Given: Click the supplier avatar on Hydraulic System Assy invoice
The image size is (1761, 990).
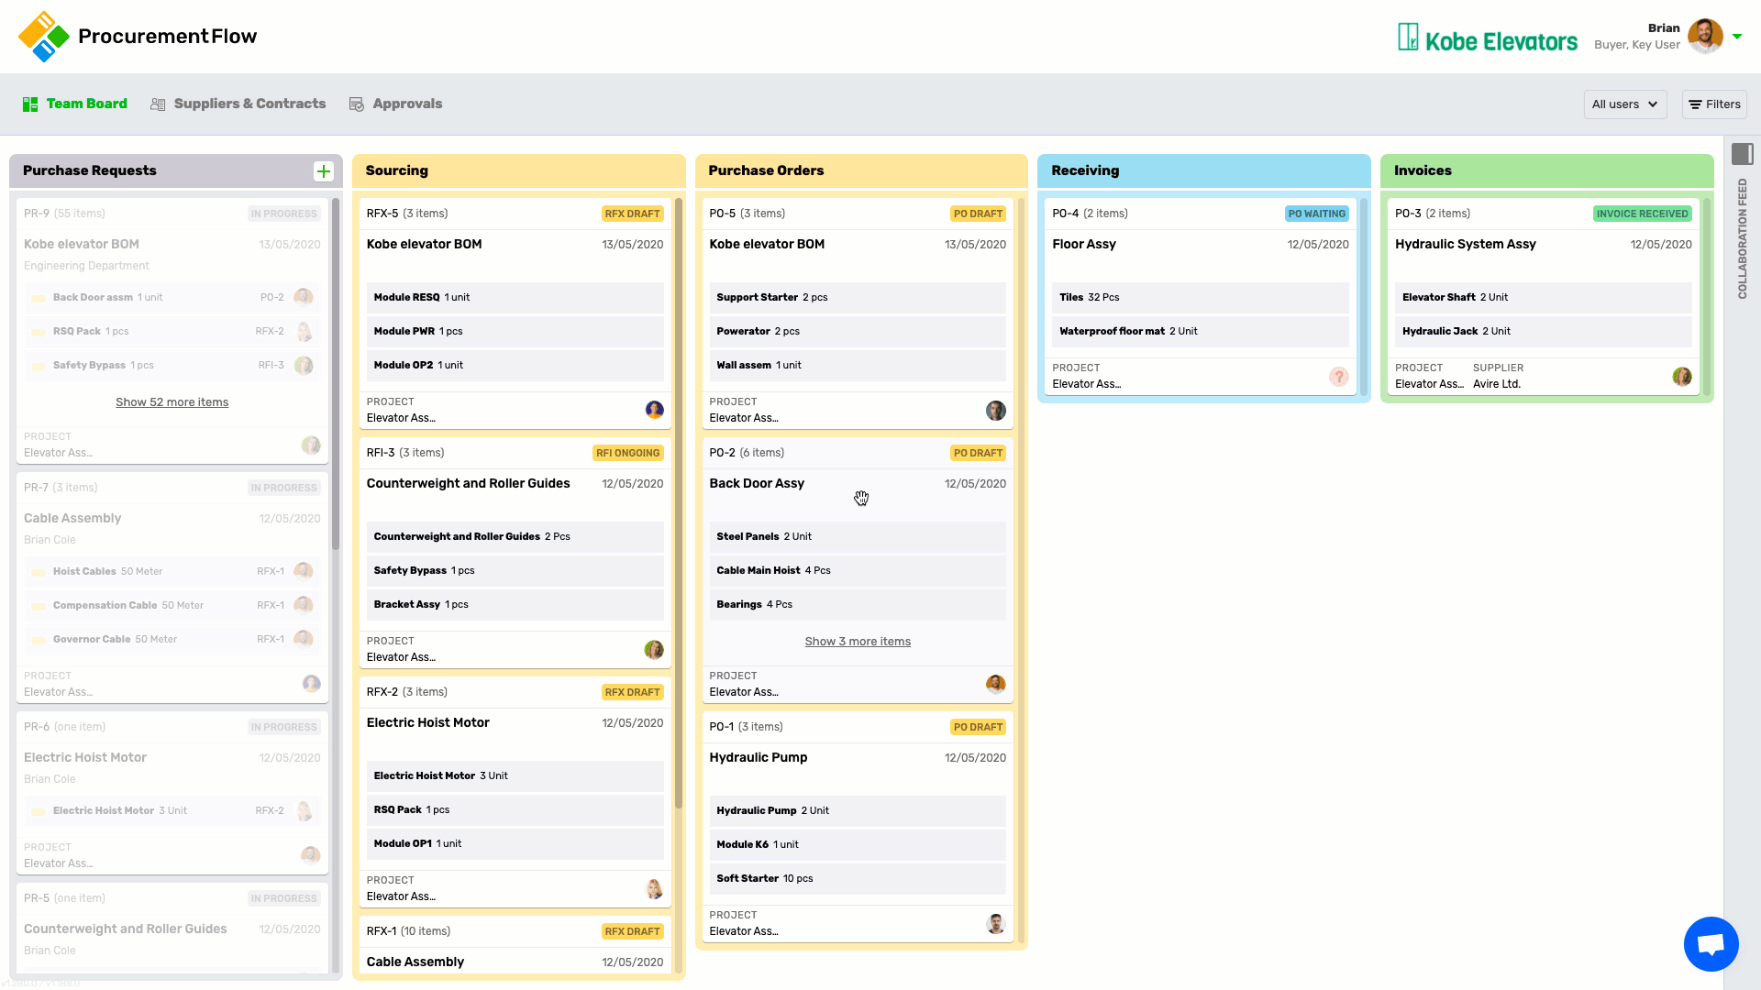Looking at the screenshot, I should 1682,376.
